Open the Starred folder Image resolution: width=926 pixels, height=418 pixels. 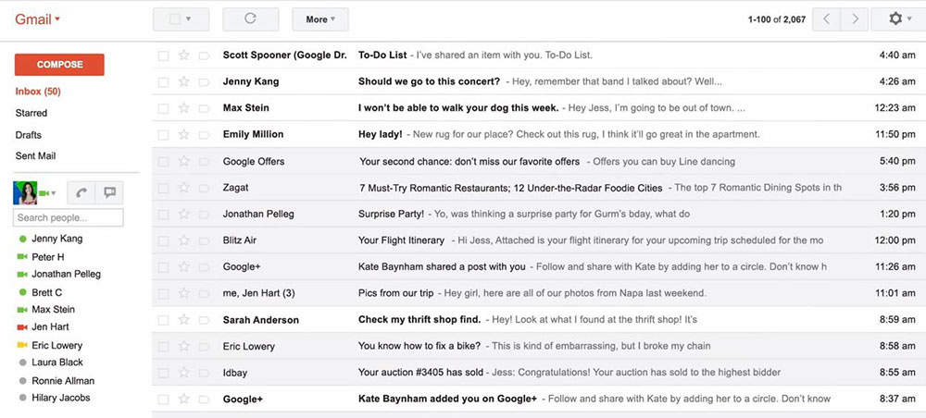31,113
